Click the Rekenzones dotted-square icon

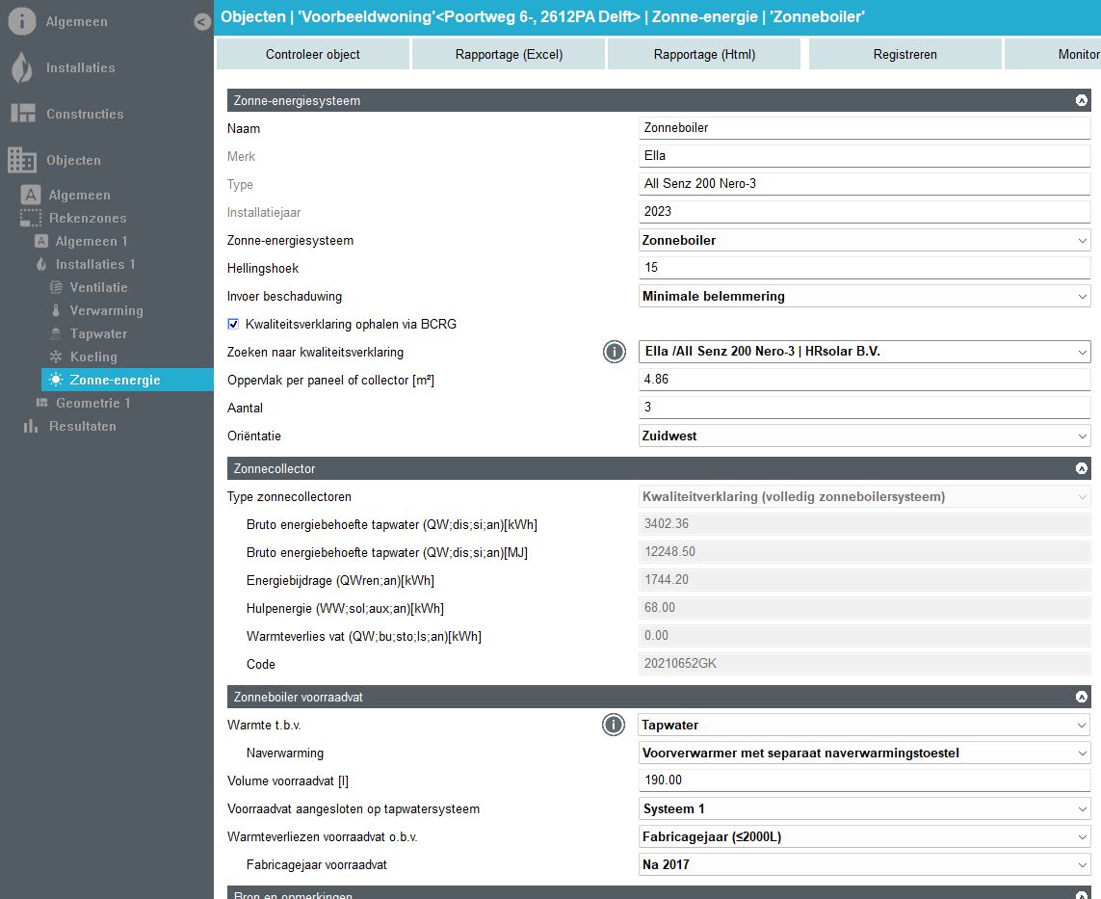click(30, 218)
